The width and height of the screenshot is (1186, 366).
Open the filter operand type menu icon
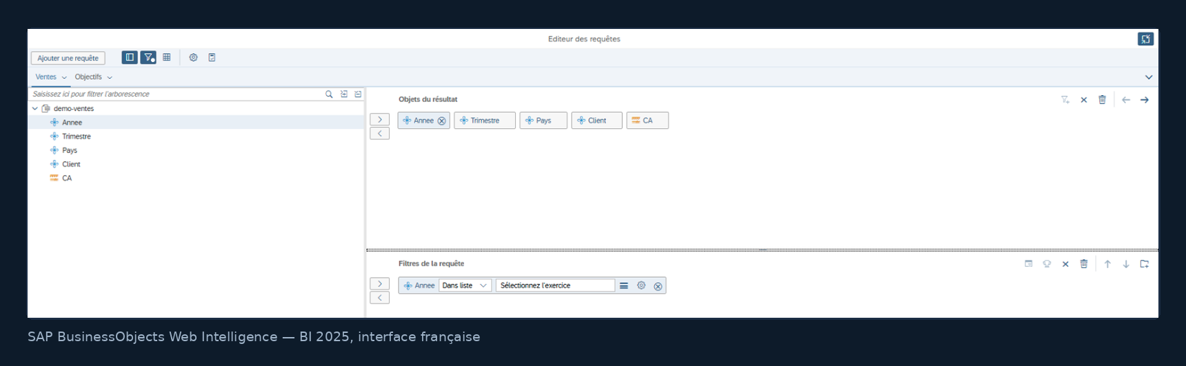624,285
